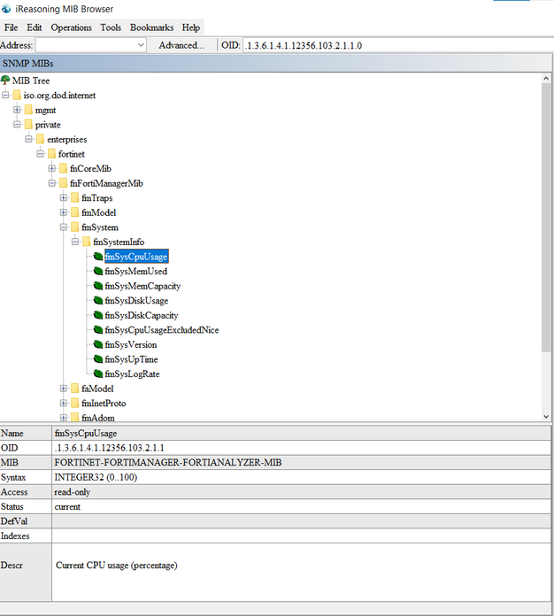Click the fmModel folder icon
554x616 pixels.
pyautogui.click(x=75, y=212)
